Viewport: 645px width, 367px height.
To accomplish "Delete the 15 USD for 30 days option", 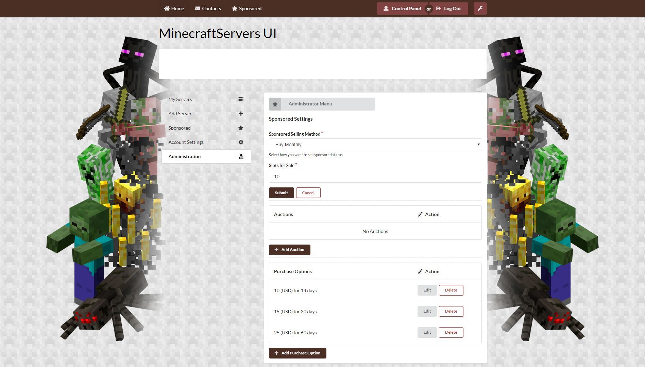I will click(x=451, y=311).
